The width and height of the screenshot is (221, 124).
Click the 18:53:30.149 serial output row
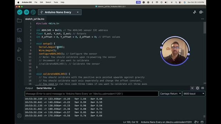(64, 99)
